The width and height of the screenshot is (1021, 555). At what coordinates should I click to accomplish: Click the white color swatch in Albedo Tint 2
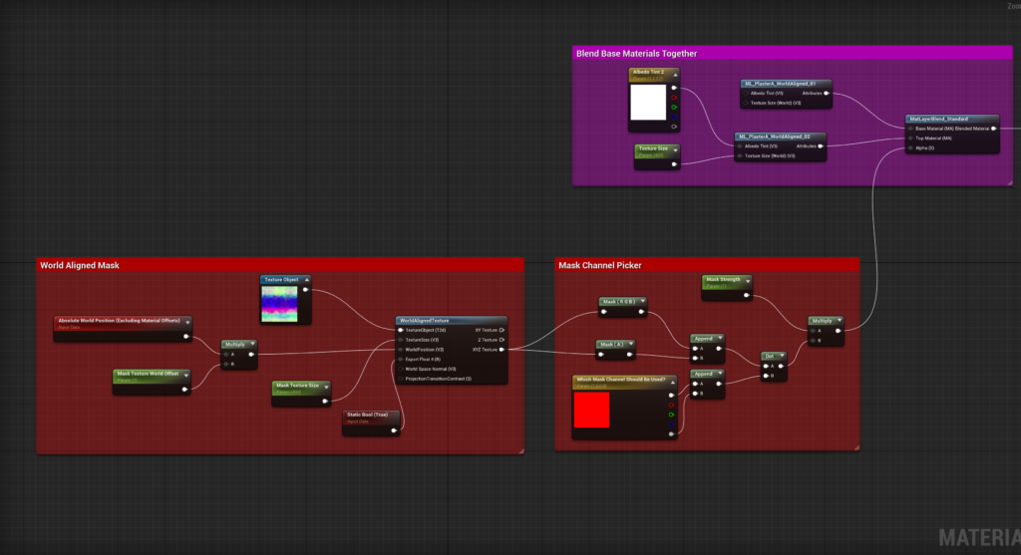648,103
